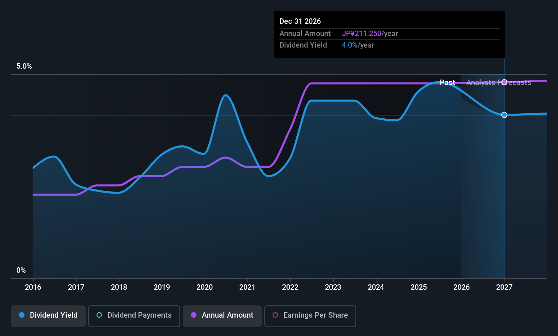Click the 2022 x-axis label
558x336 pixels.
point(290,287)
